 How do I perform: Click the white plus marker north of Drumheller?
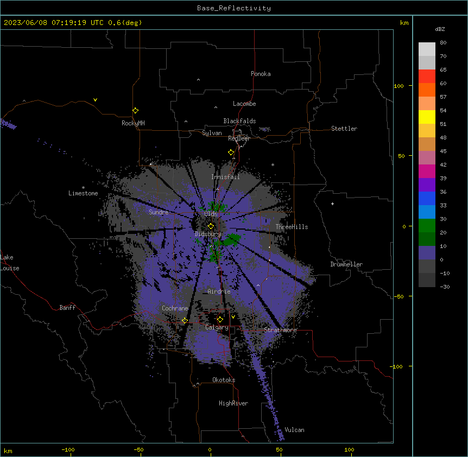[x=332, y=204]
